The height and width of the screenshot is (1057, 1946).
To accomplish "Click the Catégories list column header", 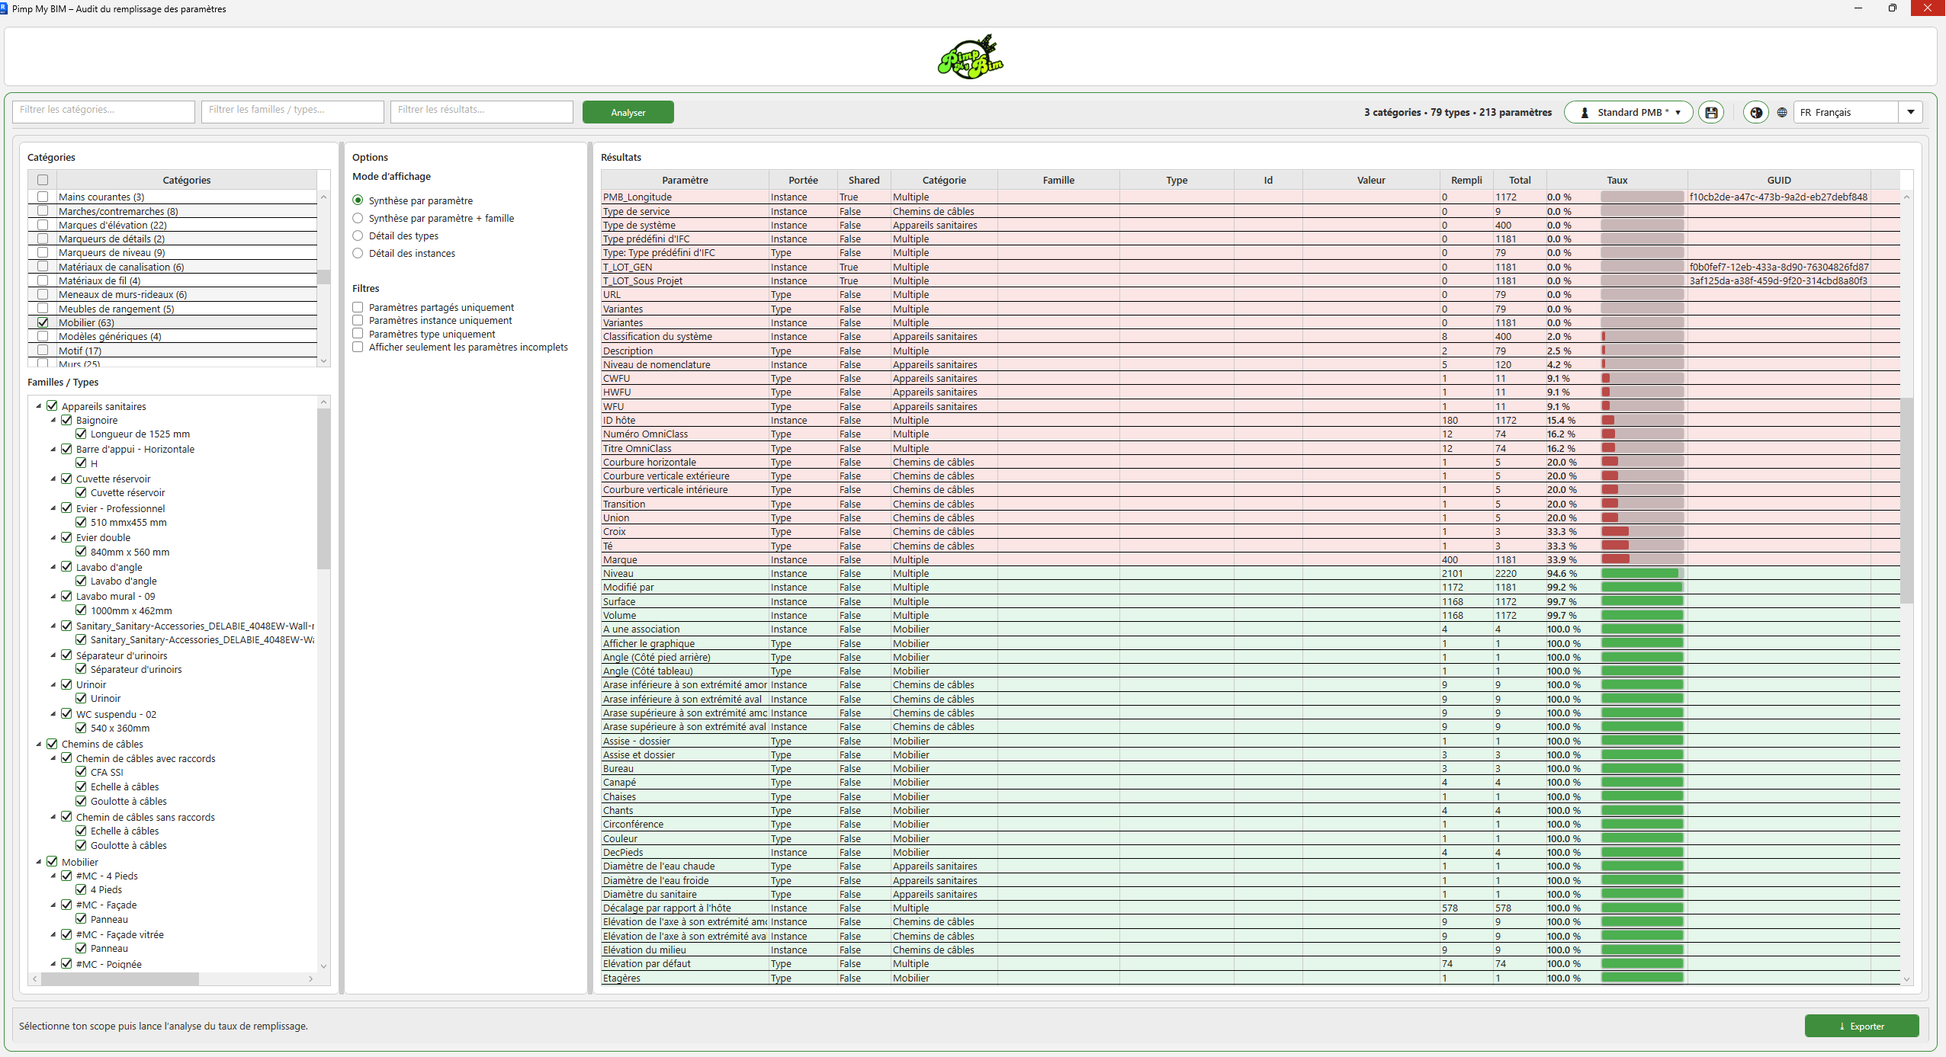I will 187,180.
